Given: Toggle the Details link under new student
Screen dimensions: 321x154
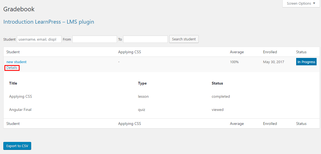Looking at the screenshot, I should [12, 68].
